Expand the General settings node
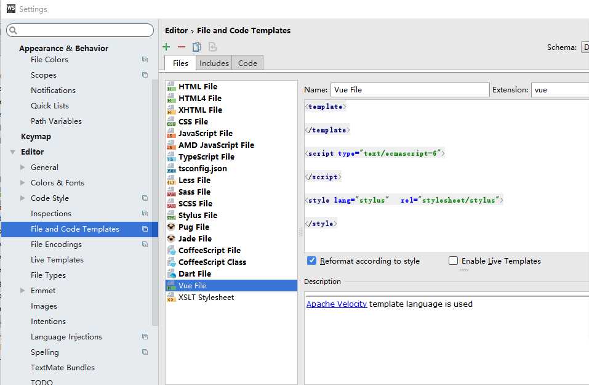This screenshot has width=589, height=385. (23, 168)
